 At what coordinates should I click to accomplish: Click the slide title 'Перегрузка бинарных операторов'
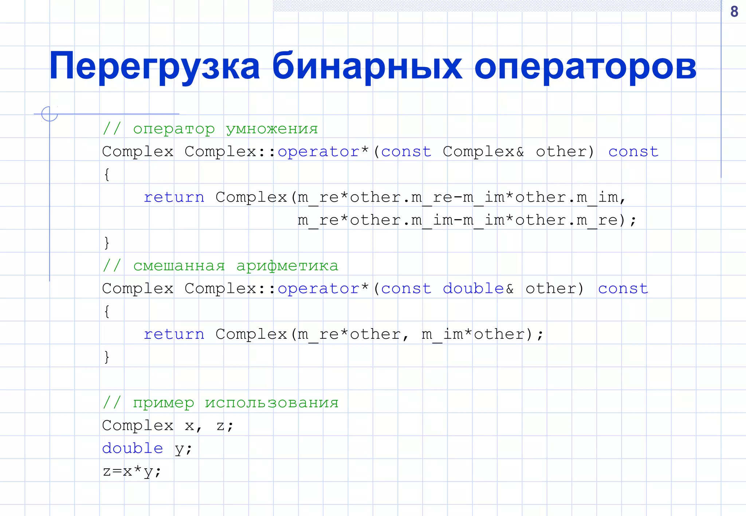click(373, 67)
